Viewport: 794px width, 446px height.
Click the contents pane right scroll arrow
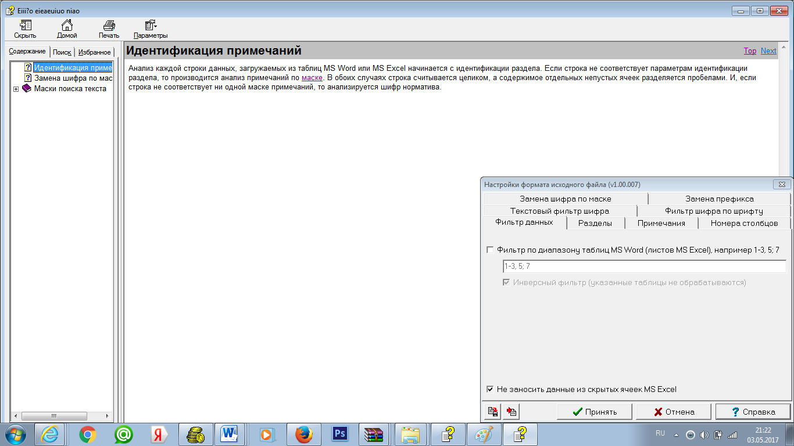[107, 416]
